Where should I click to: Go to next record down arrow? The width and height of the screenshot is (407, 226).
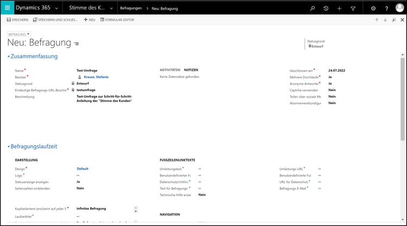coord(385,20)
